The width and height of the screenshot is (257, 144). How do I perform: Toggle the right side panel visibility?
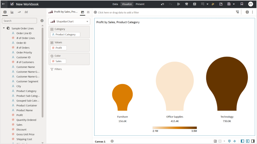(253, 141)
